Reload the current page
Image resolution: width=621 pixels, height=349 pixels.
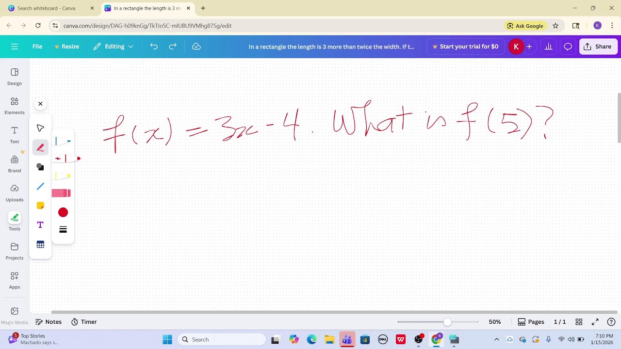(38, 26)
